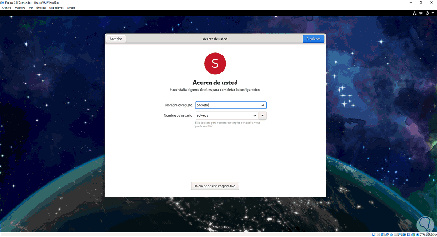Image resolution: width=437 pixels, height=237 pixels.
Task: Click Siguiente to continue setup
Action: tap(314, 39)
